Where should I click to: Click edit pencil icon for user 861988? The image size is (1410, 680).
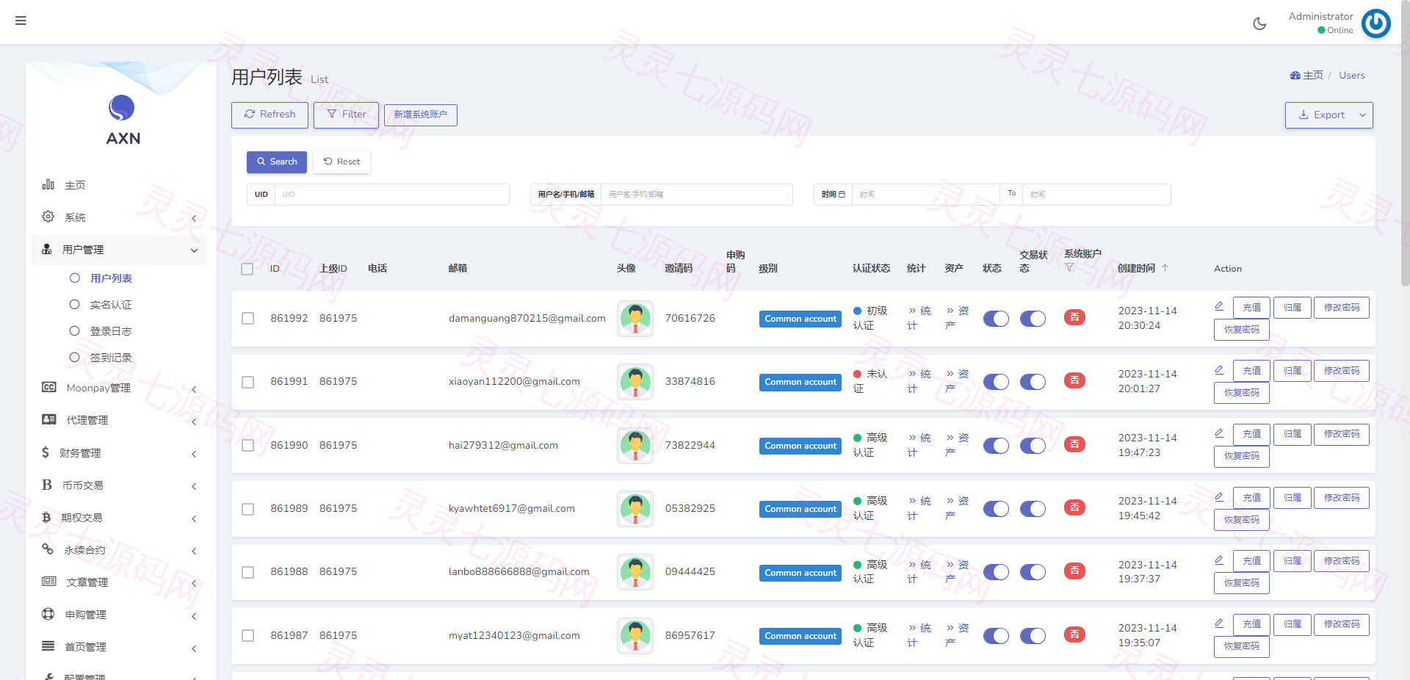point(1219,560)
